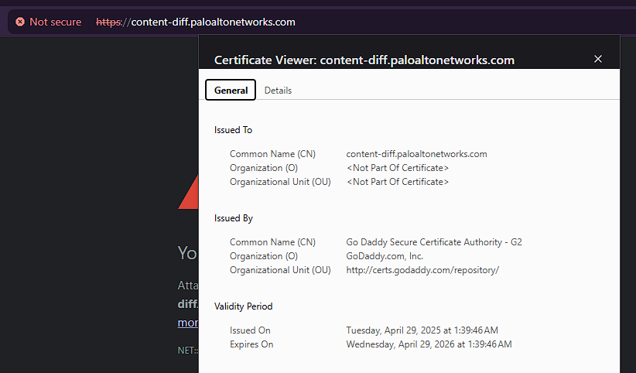Click the http://certs.godaddy.com/repository/ value
This screenshot has height=373, width=636.
pos(422,270)
